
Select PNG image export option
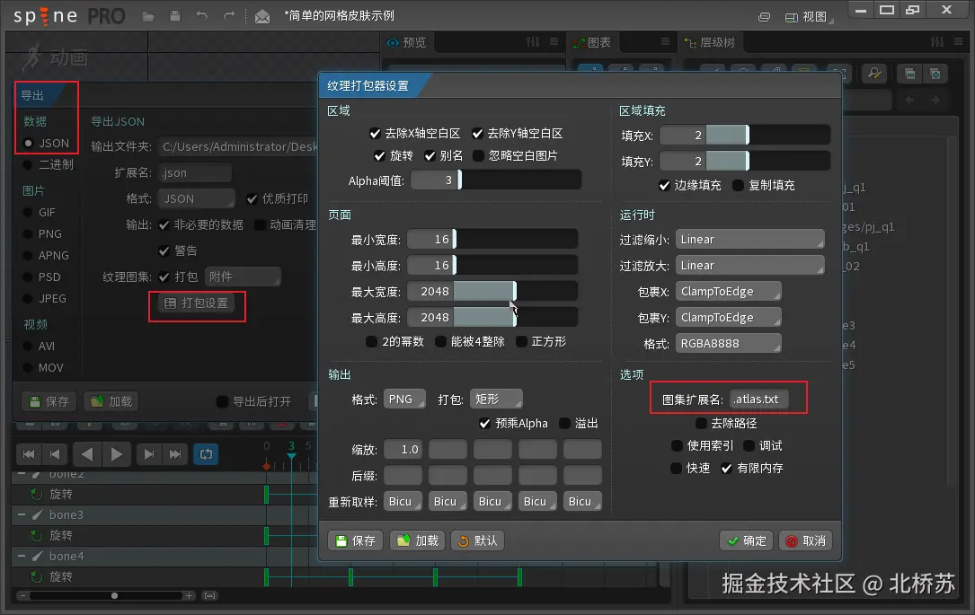pos(42,234)
